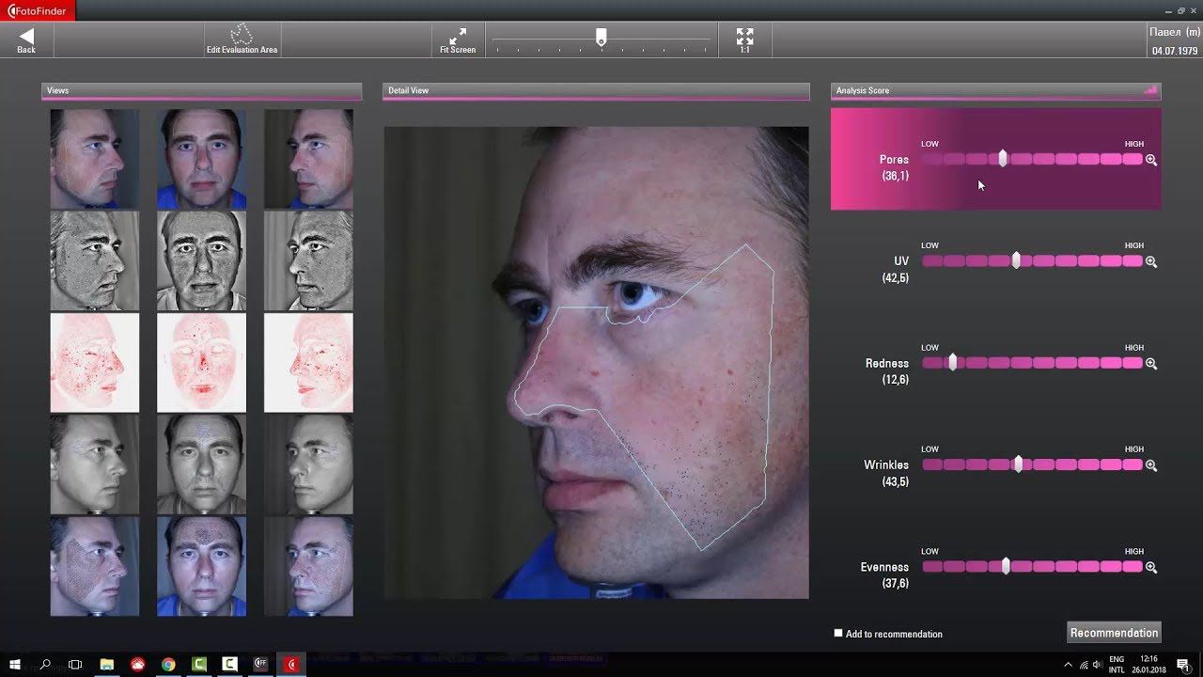Open the Recommendation button
This screenshot has height=677, width=1203.
(x=1114, y=633)
